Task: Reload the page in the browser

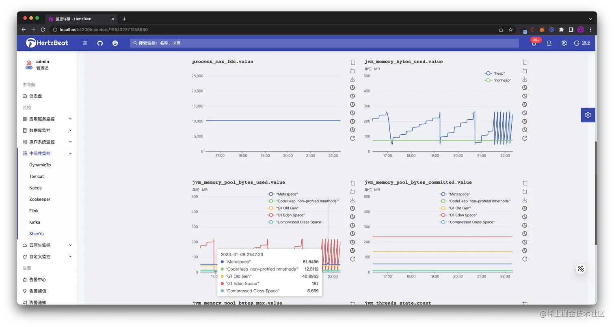Action: 43,30
